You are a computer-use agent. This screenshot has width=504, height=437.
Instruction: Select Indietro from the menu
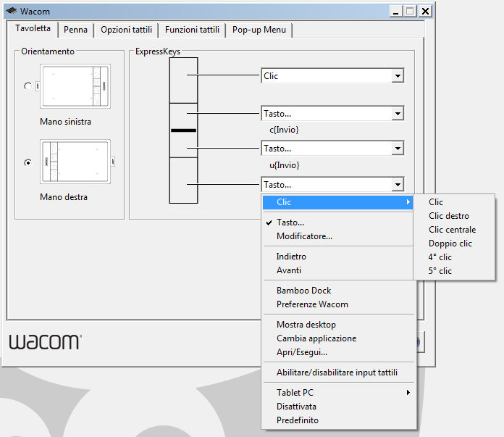337,257
